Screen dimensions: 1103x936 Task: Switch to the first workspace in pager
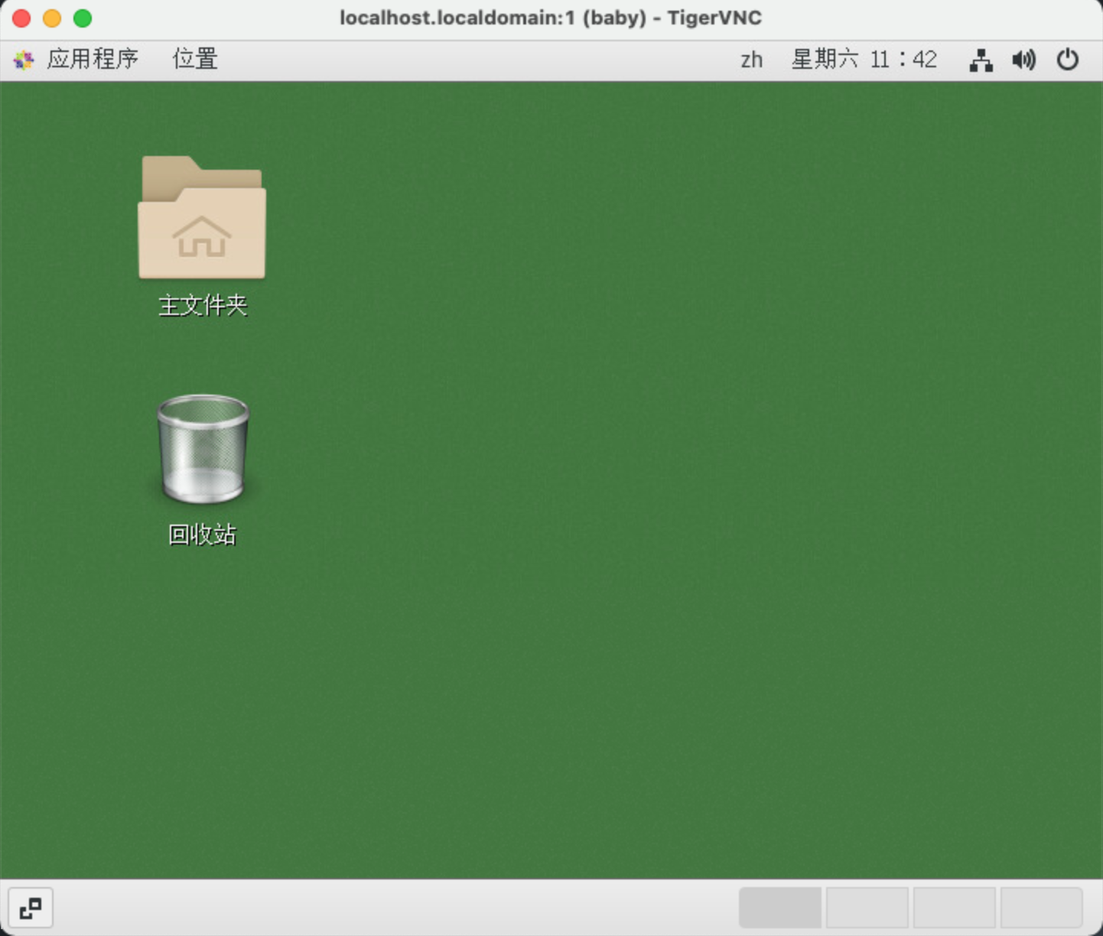coord(780,908)
